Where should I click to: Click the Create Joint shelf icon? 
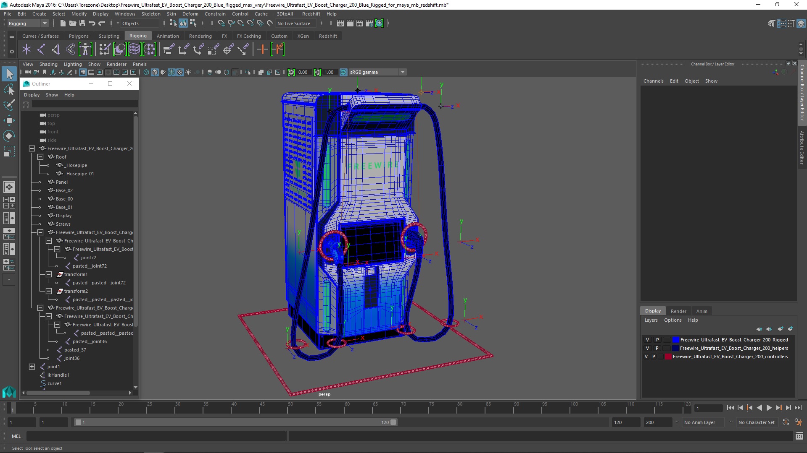tap(41, 49)
